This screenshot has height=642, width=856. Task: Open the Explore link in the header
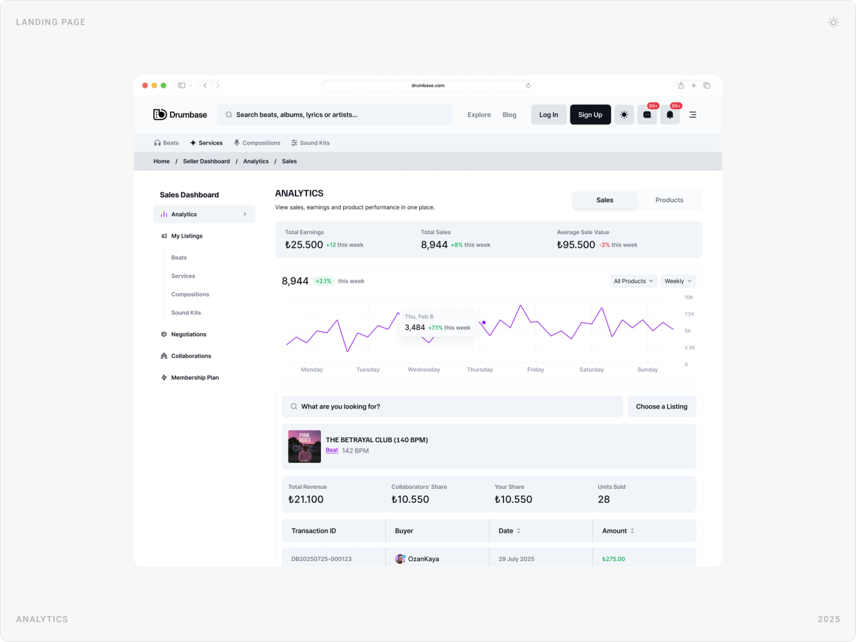[479, 115]
